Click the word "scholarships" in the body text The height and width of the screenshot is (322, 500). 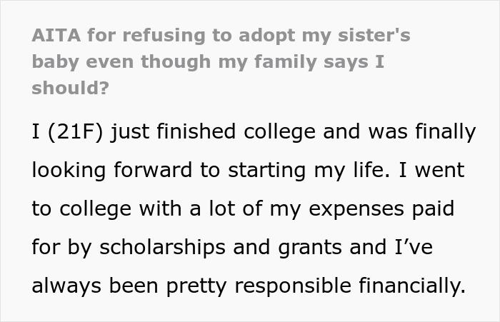(x=154, y=248)
